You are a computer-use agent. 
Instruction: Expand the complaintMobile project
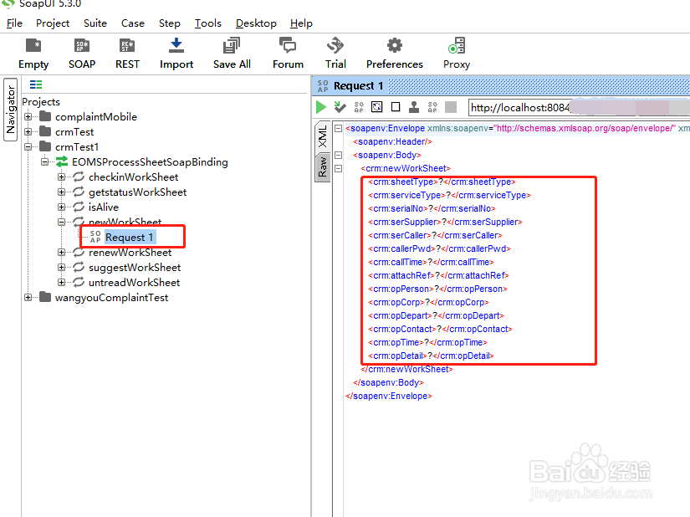point(28,116)
